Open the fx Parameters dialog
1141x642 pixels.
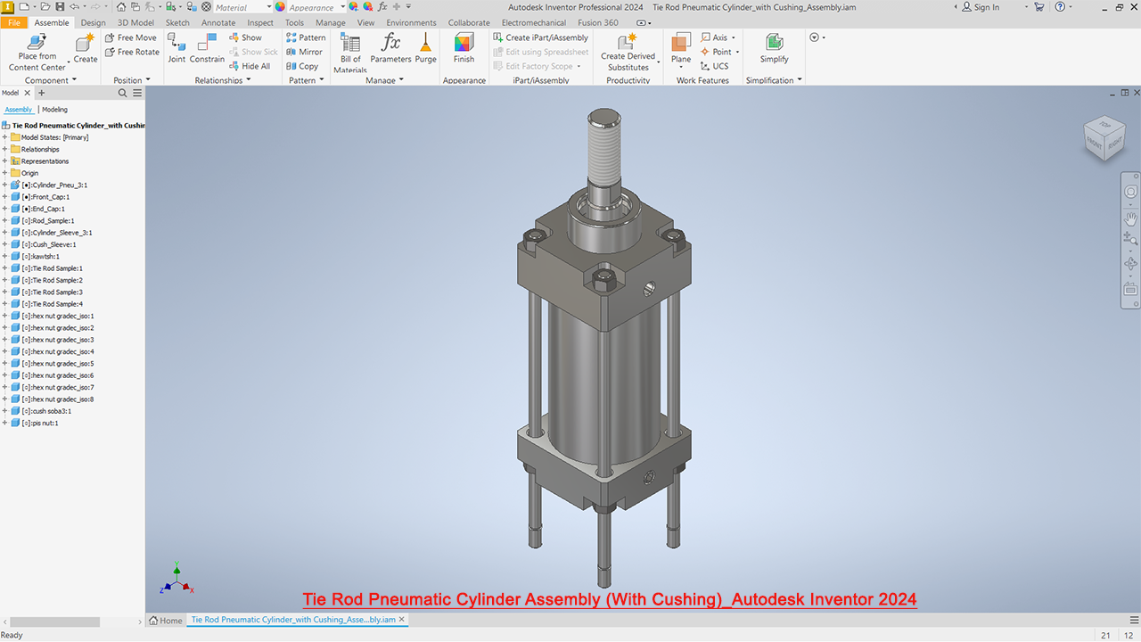[x=390, y=48]
